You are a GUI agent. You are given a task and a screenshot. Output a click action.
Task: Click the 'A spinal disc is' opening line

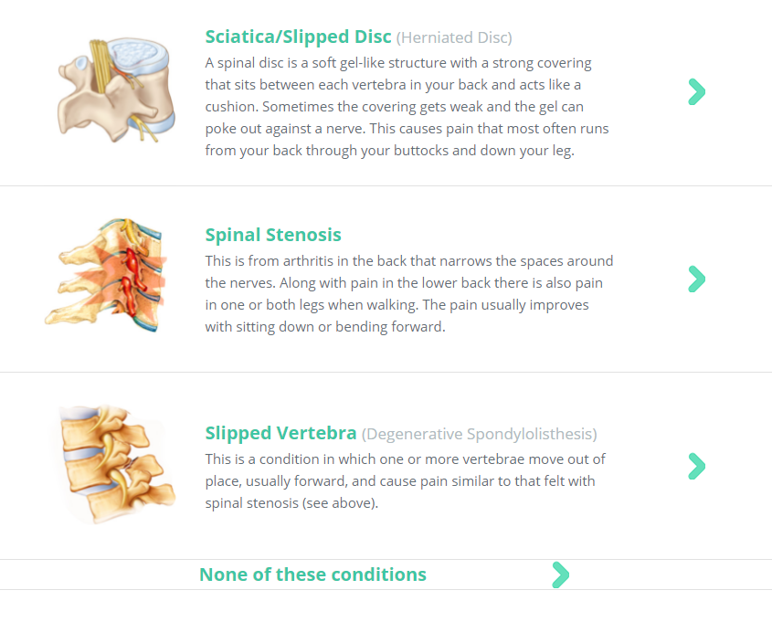pyautogui.click(x=398, y=63)
